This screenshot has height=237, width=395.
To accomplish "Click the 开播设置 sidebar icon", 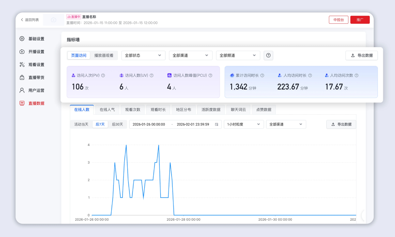I will (x=22, y=51).
